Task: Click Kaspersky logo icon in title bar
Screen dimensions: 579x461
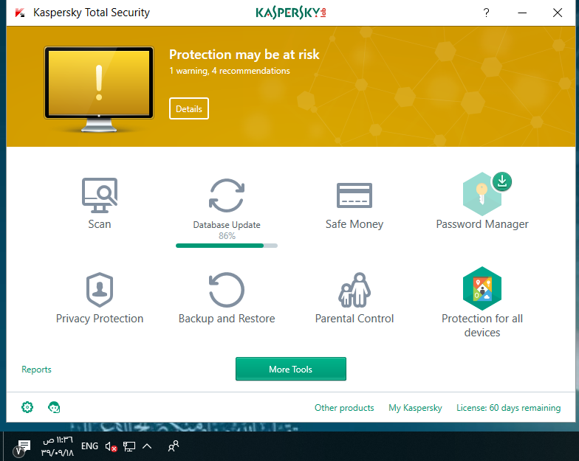Action: (19, 13)
